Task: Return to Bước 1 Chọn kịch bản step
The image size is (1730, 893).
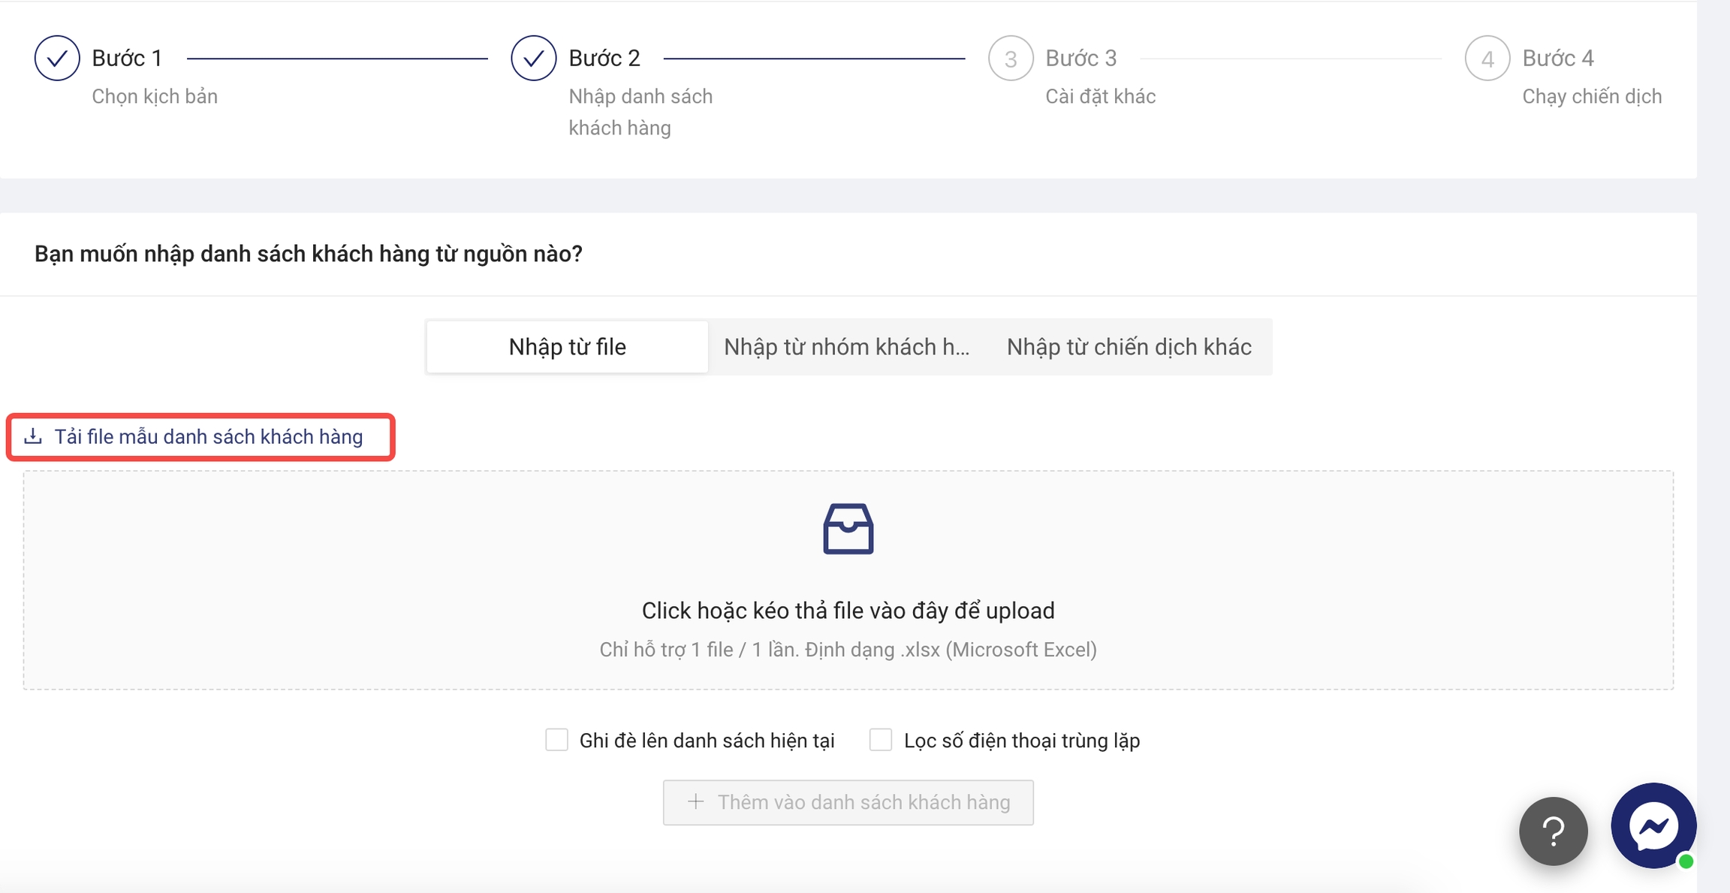Action: [x=155, y=96]
